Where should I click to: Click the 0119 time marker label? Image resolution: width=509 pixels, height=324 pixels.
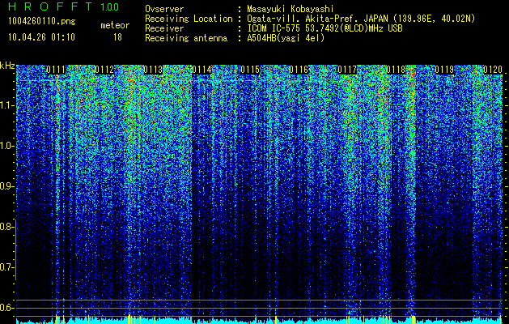444,70
